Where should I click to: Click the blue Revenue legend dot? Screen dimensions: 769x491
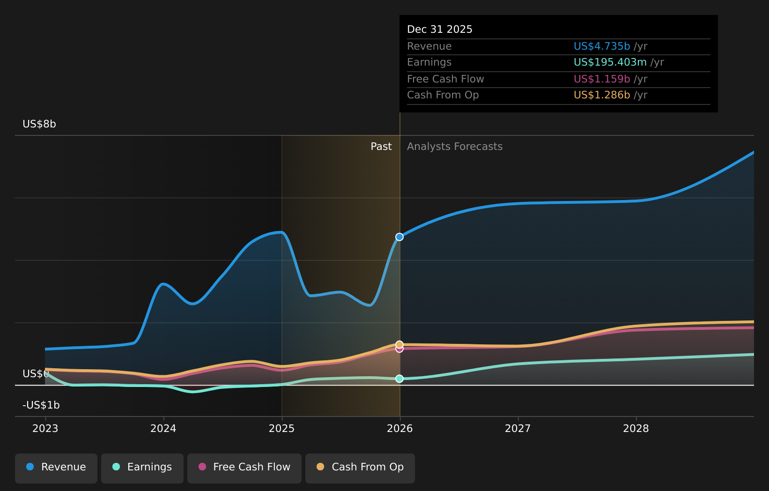30,467
